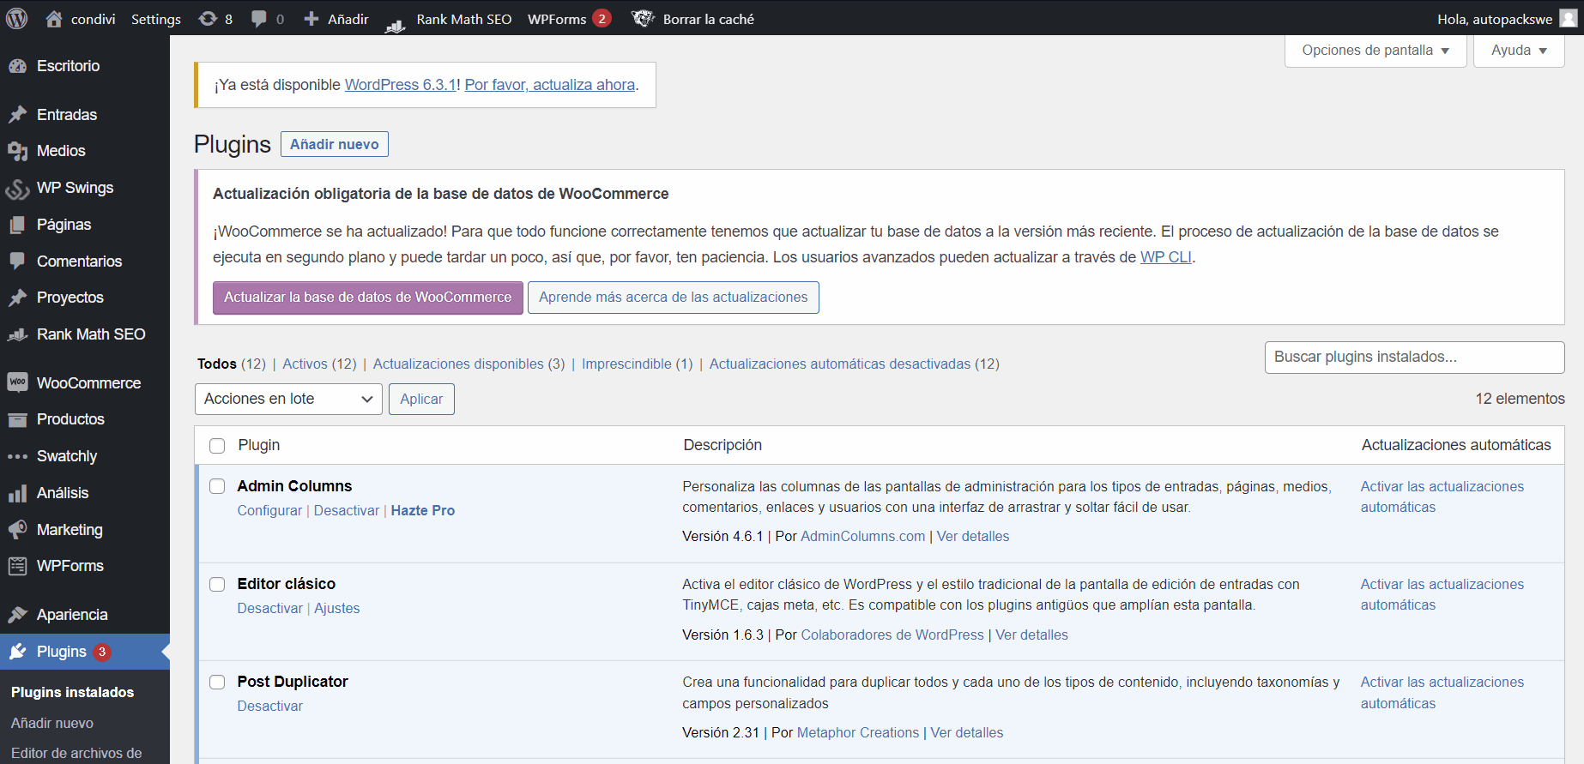Click the WordPress logo icon
1584x764 pixels.
17,18
